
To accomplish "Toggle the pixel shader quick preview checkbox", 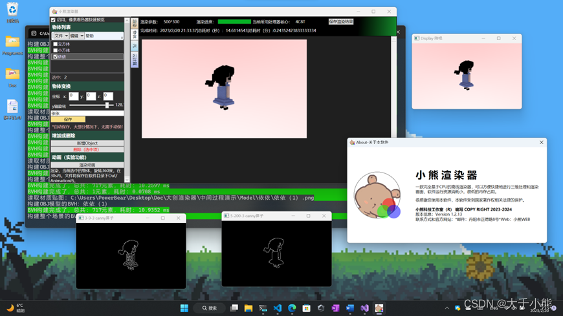I will pyautogui.click(x=54, y=20).
